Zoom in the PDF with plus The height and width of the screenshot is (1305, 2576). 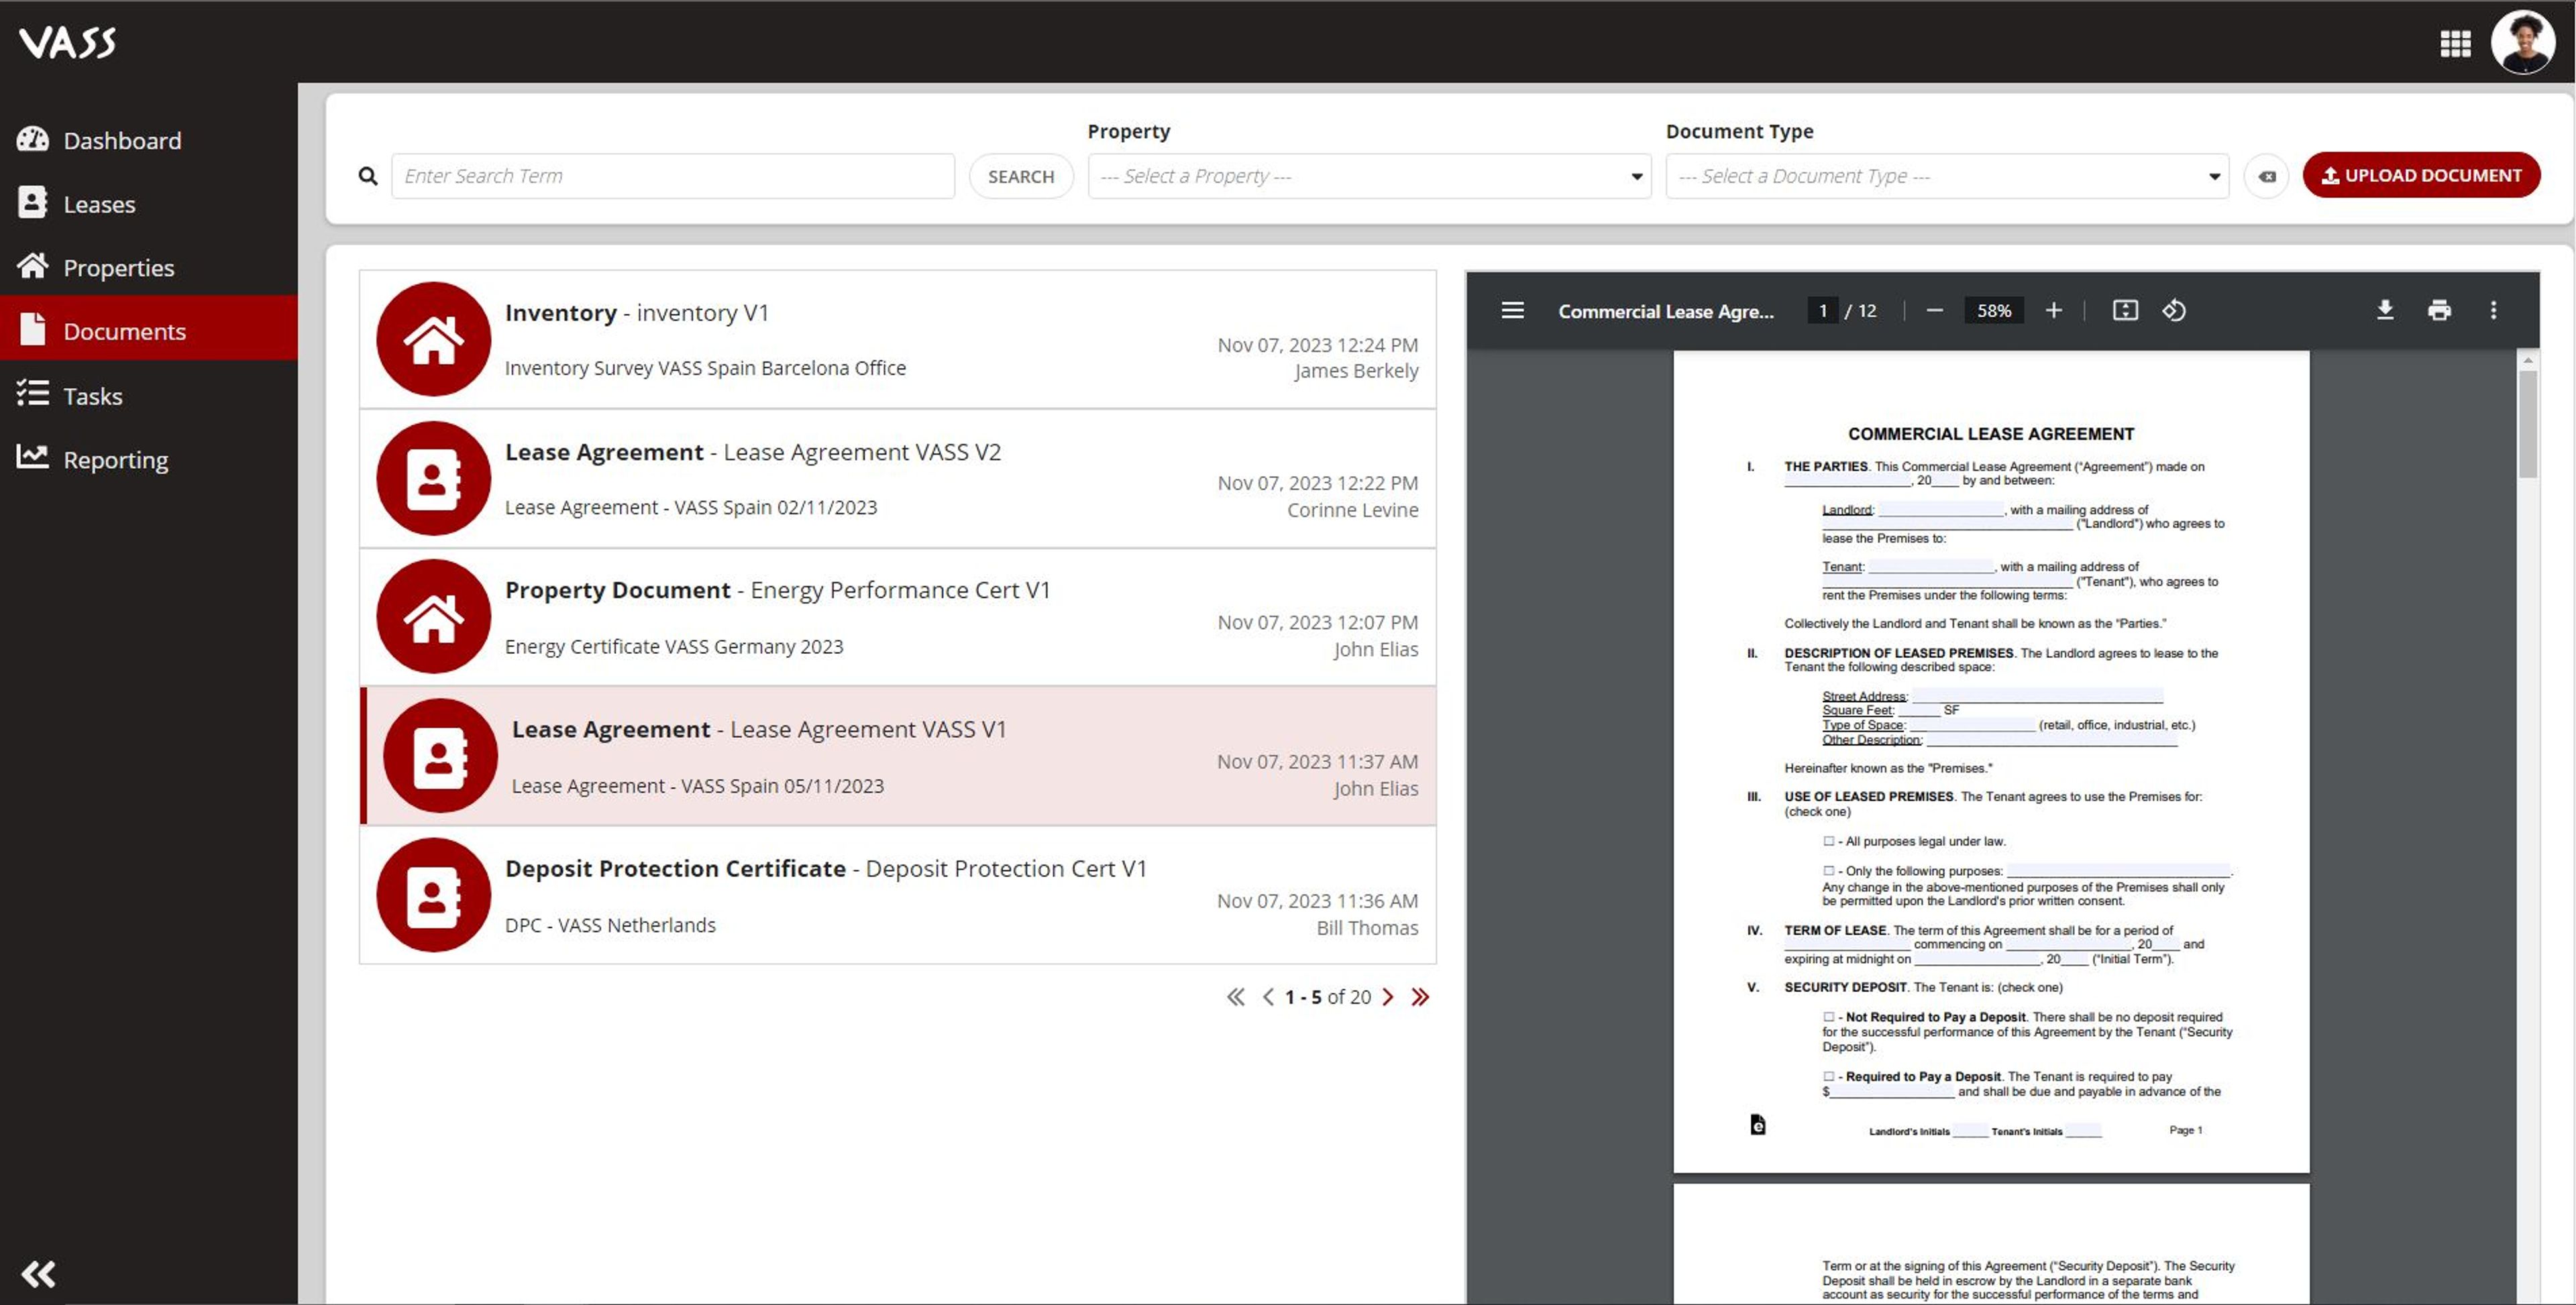pyautogui.click(x=2053, y=310)
